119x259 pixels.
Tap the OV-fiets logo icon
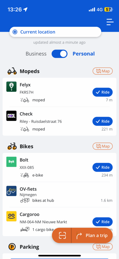pos(11,191)
